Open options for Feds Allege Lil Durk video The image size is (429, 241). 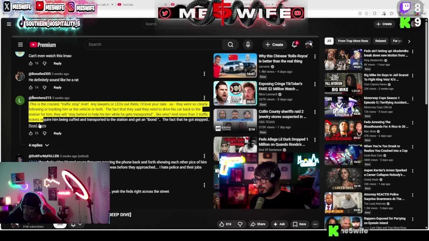tap(315, 140)
